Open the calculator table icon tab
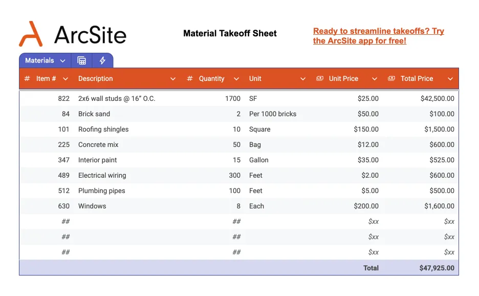The width and height of the screenshot is (479, 296). 81,60
